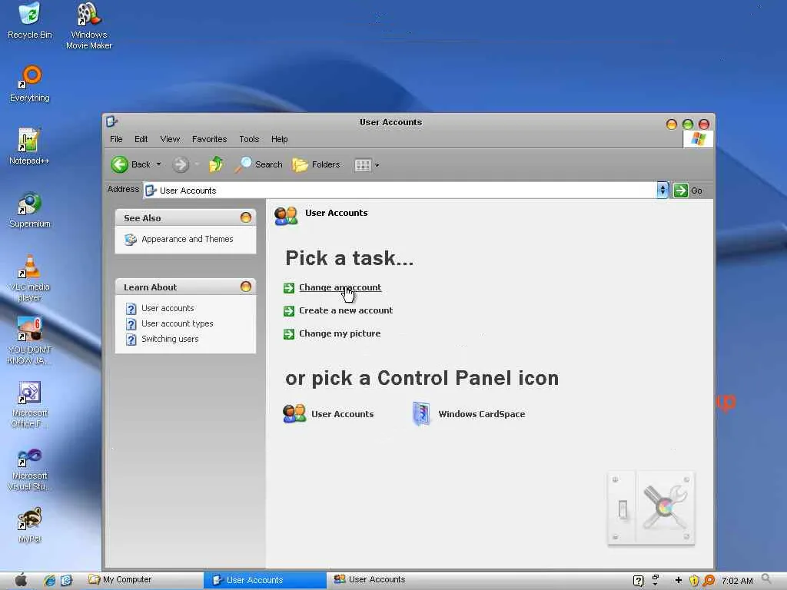Click the window icon in title bar

point(111,121)
